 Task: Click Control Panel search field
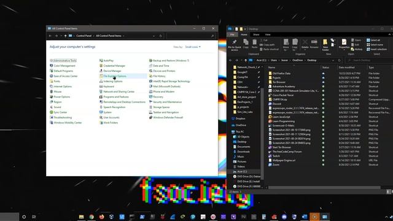tap(191, 36)
